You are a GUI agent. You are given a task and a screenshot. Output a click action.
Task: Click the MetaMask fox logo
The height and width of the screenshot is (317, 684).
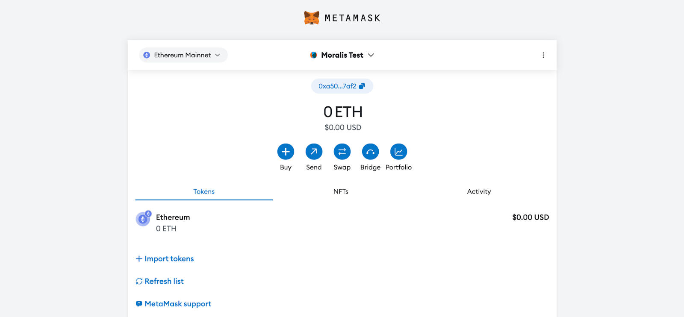pyautogui.click(x=312, y=18)
